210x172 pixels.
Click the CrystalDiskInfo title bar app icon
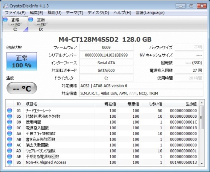(x=6, y=6)
